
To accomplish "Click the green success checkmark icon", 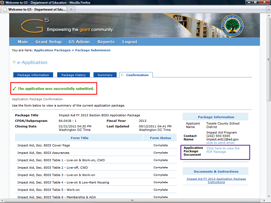I will [14, 88].
